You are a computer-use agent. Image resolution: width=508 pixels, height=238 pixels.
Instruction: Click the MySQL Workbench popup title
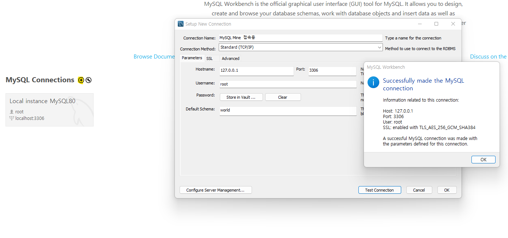coord(386,67)
